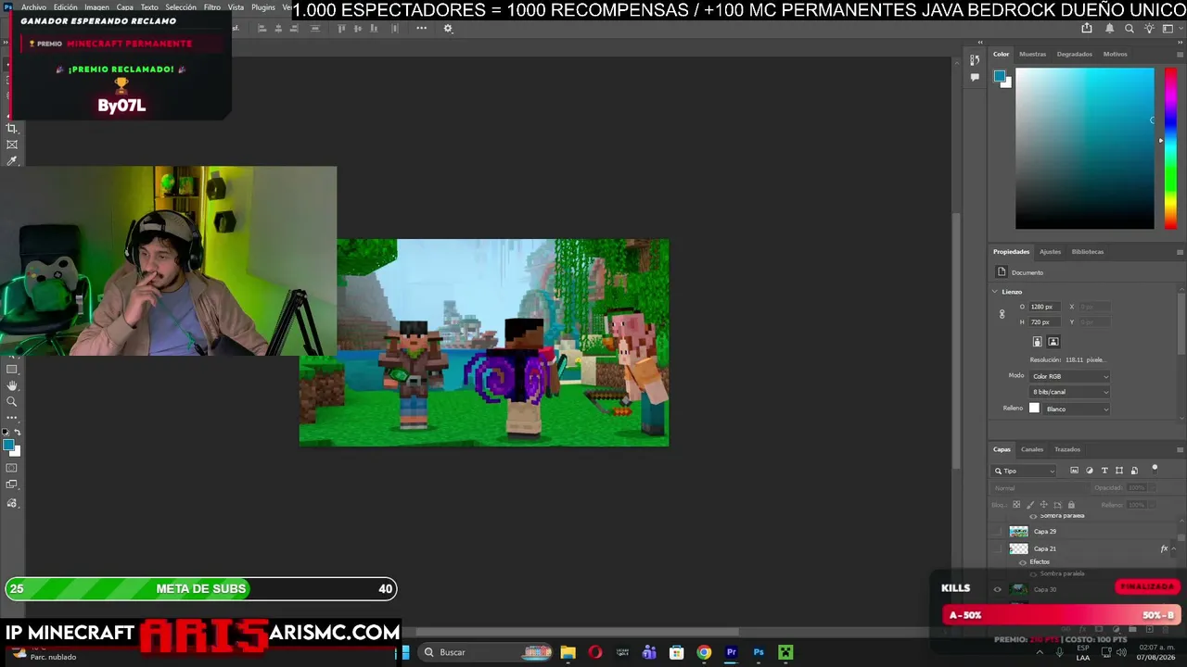Open the 8 bits/canal dropdown
This screenshot has width=1187, height=667.
point(1069,392)
